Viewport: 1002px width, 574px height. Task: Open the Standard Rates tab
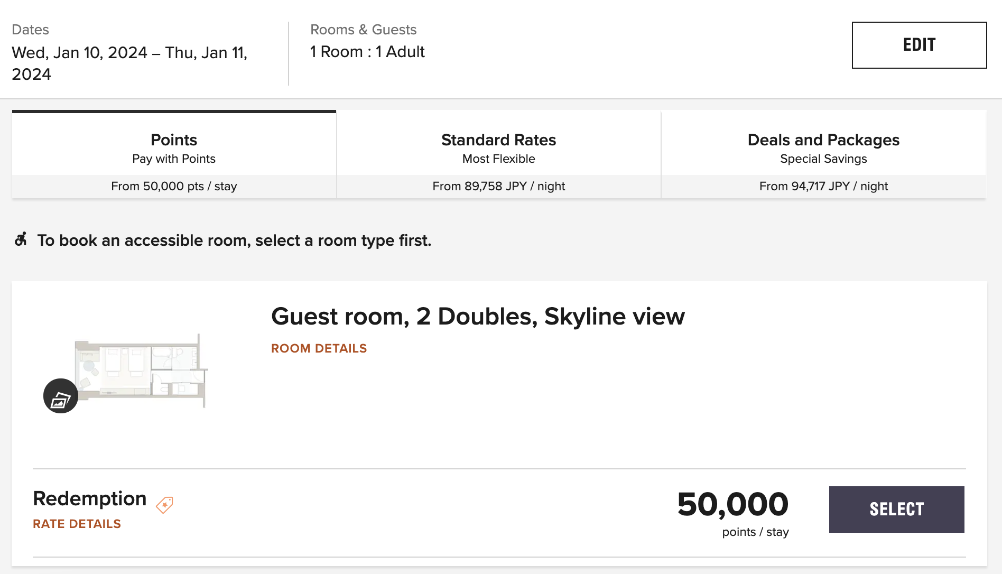tap(498, 154)
